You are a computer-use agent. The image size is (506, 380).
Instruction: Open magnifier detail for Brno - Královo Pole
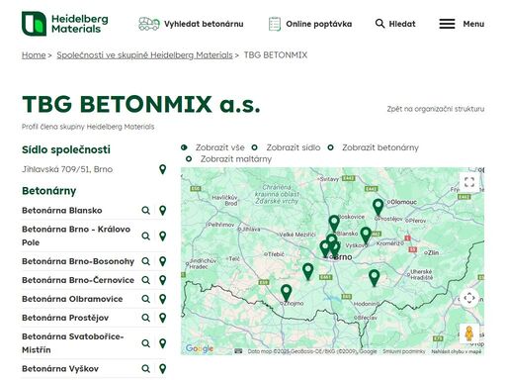(145, 236)
